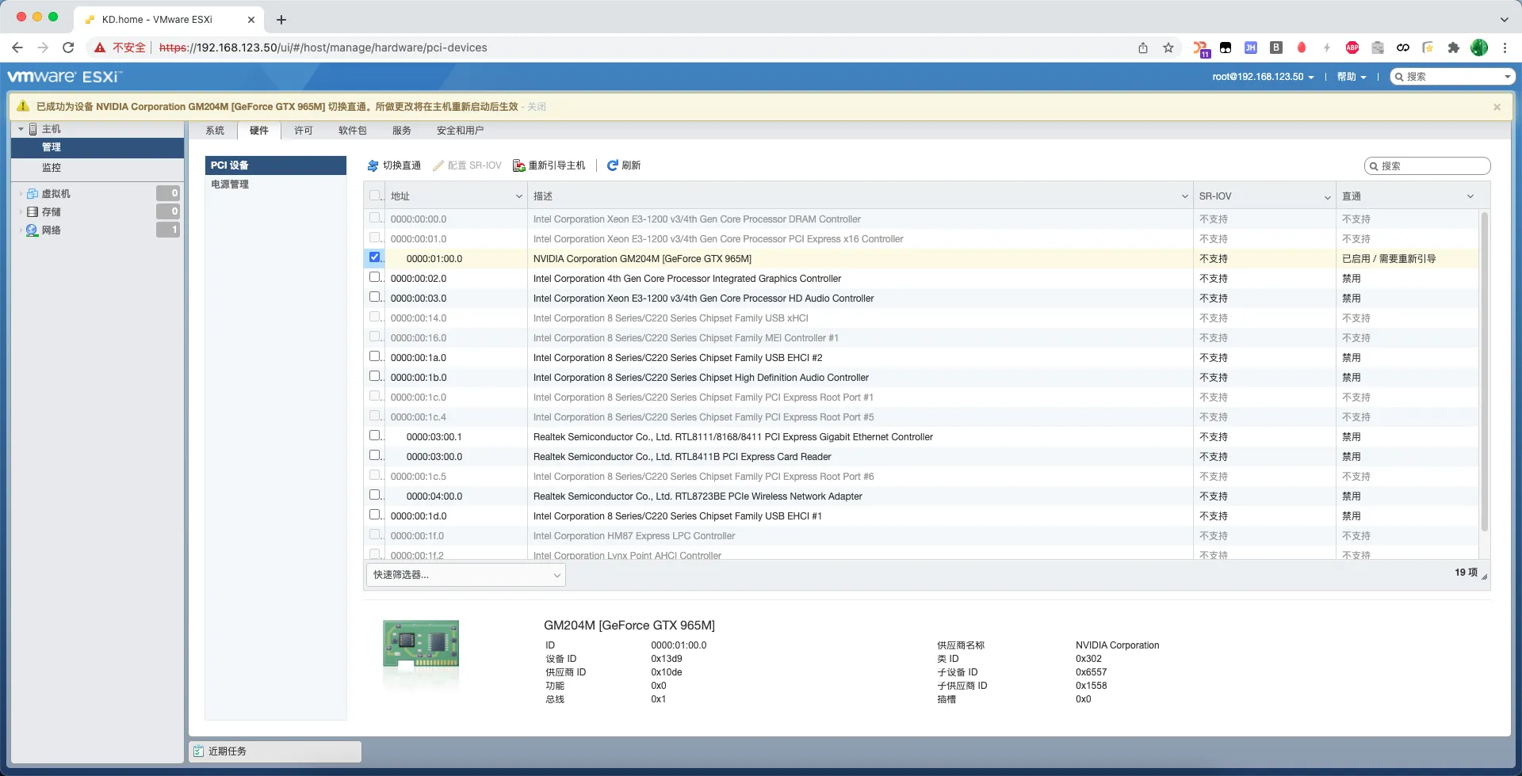
Task: Collapse the Host (主机) tree node
Action: pos(21,129)
